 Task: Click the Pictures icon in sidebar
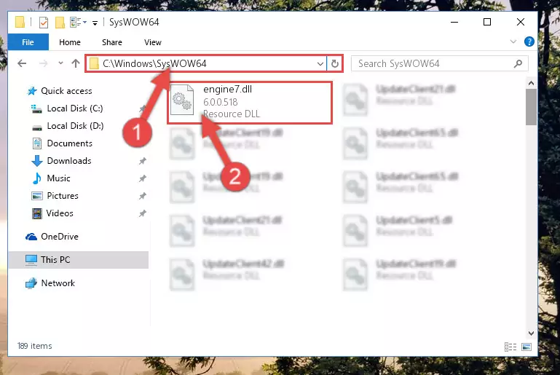[x=37, y=196]
